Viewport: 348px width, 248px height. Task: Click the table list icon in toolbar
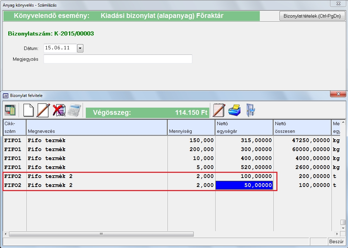(10, 110)
